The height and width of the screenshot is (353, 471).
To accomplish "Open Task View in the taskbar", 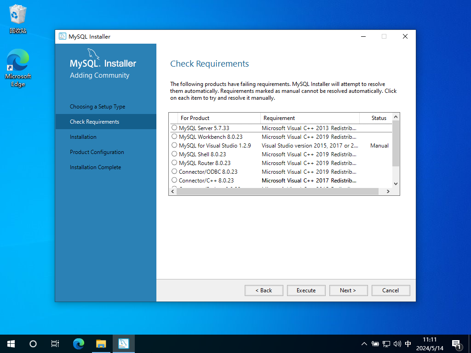I will click(x=55, y=343).
